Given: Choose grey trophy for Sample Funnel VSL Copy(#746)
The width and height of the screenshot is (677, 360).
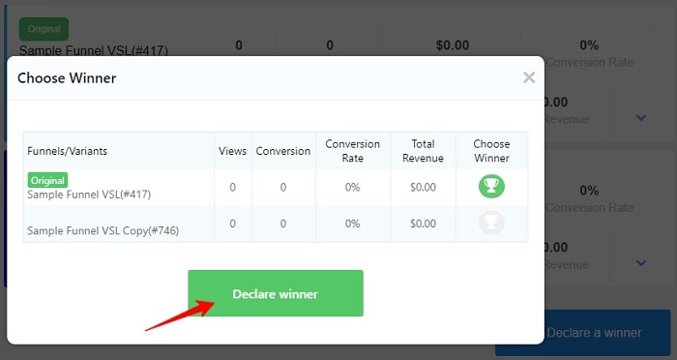Looking at the screenshot, I should pos(491,223).
